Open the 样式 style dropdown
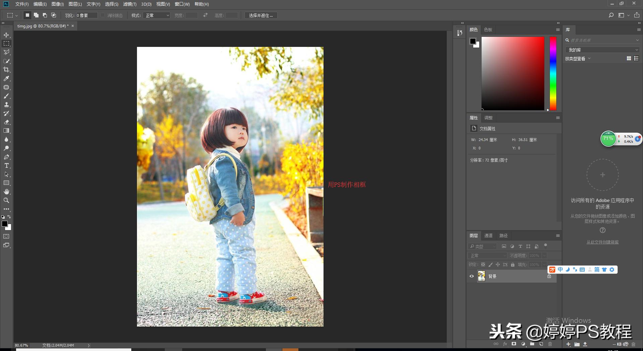Screen dimensions: 643x351 [156, 15]
